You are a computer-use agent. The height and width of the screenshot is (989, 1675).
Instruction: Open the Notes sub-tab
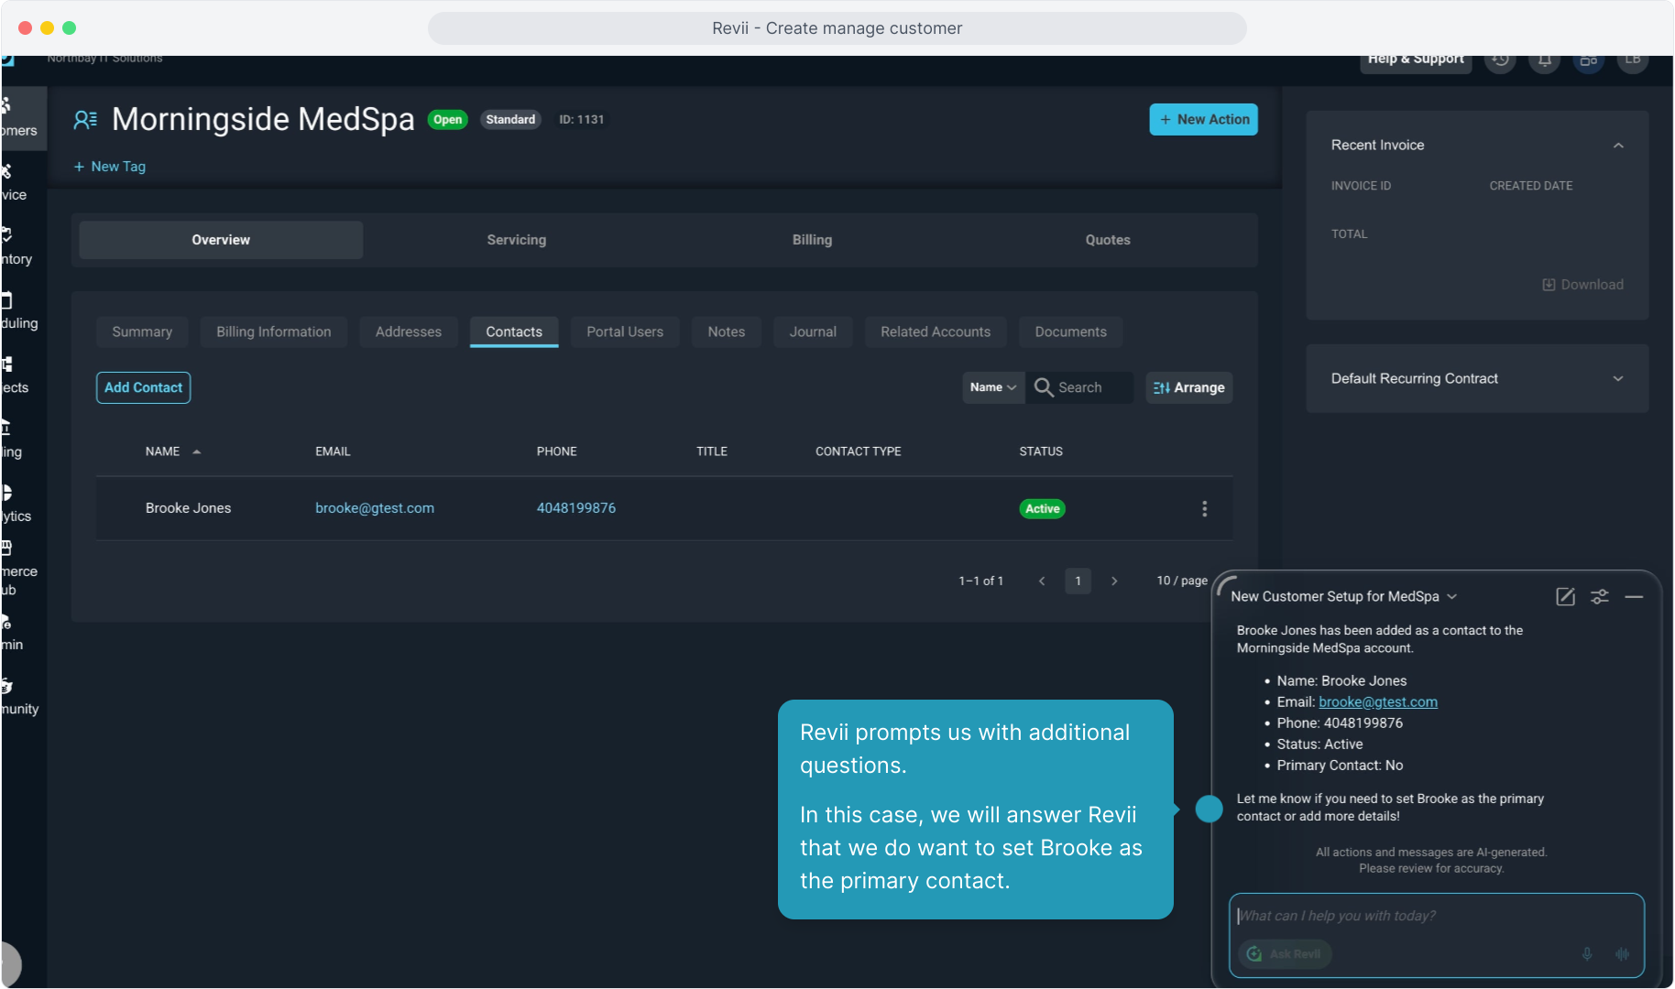click(x=727, y=331)
